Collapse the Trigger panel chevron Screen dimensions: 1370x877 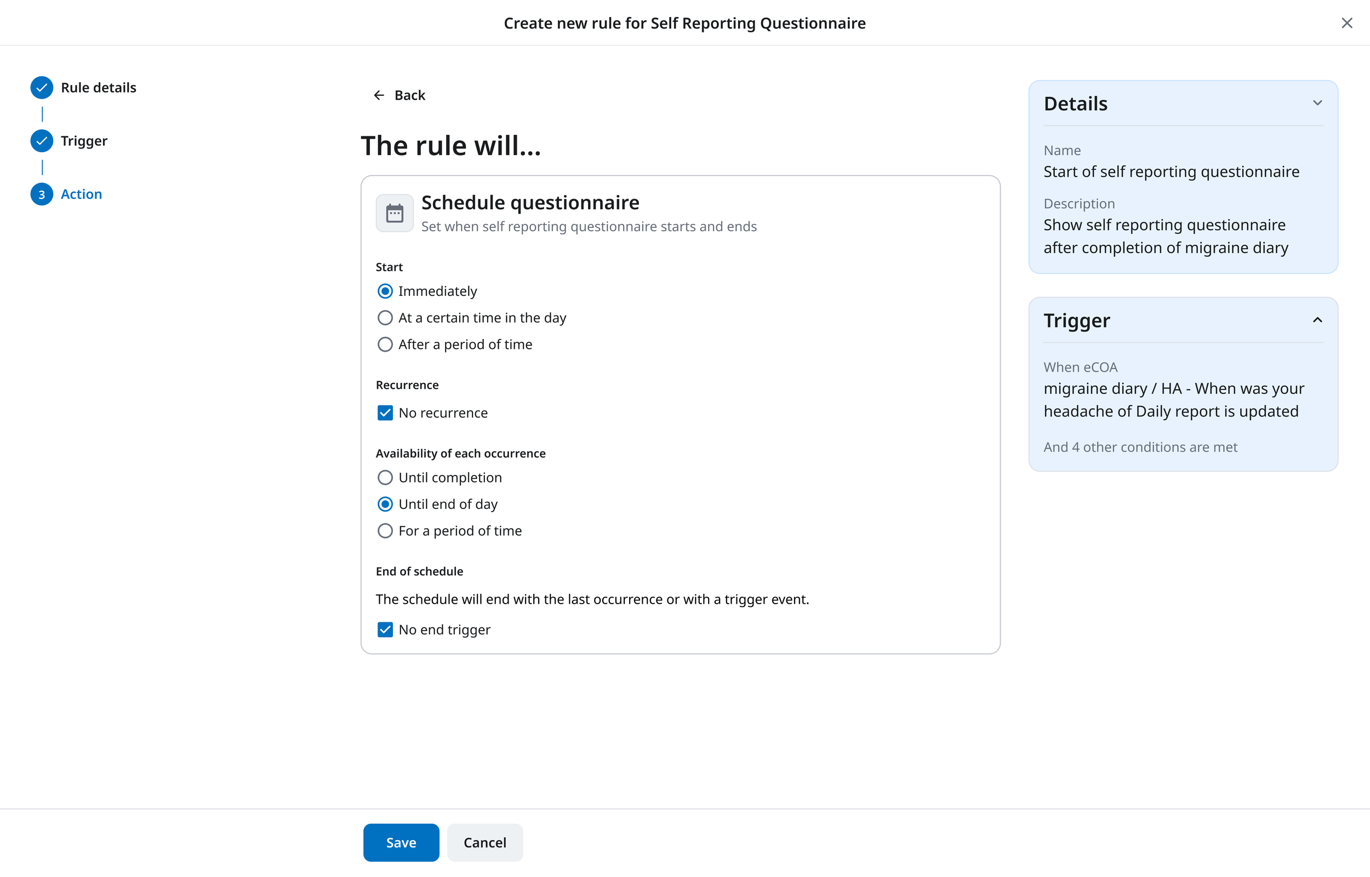point(1317,320)
